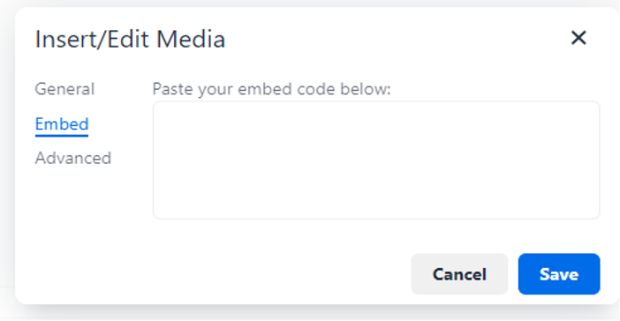Place cursor in the embed code field
620x321 pixels.
point(376,160)
